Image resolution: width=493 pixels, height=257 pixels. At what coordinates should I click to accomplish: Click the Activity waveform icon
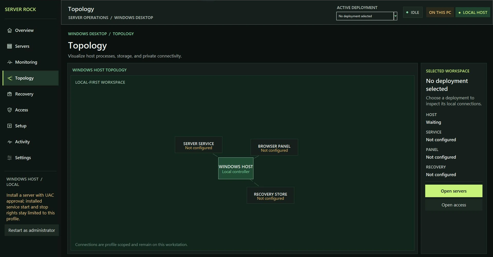click(10, 142)
